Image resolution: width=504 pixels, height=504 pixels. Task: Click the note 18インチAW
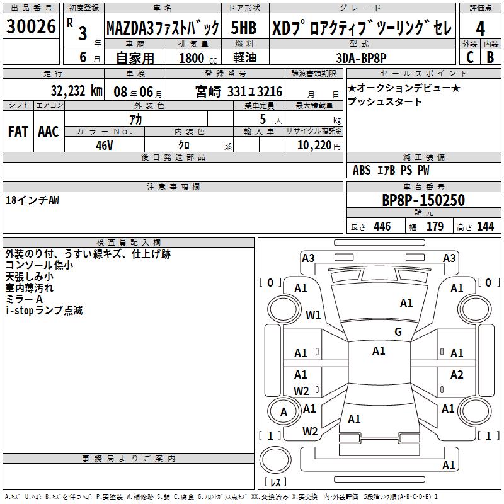point(32,200)
